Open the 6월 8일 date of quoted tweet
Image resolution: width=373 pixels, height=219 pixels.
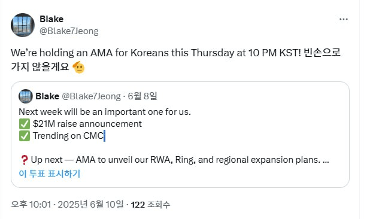click(x=142, y=96)
